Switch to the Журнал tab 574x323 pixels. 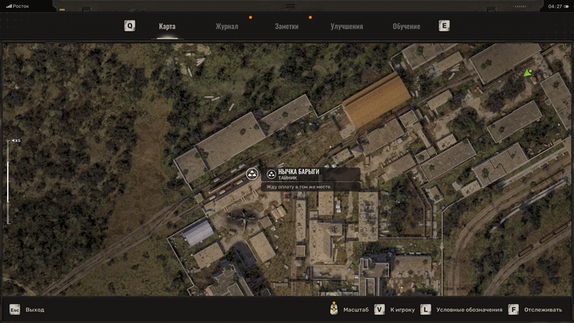pyautogui.click(x=226, y=26)
